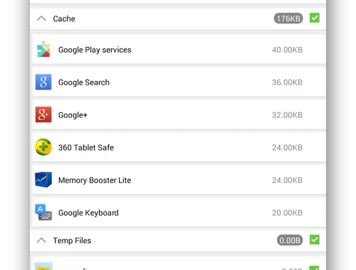Tap the Google Play services puzzle icon
Viewport: 356px width, 270px height.
[44, 50]
